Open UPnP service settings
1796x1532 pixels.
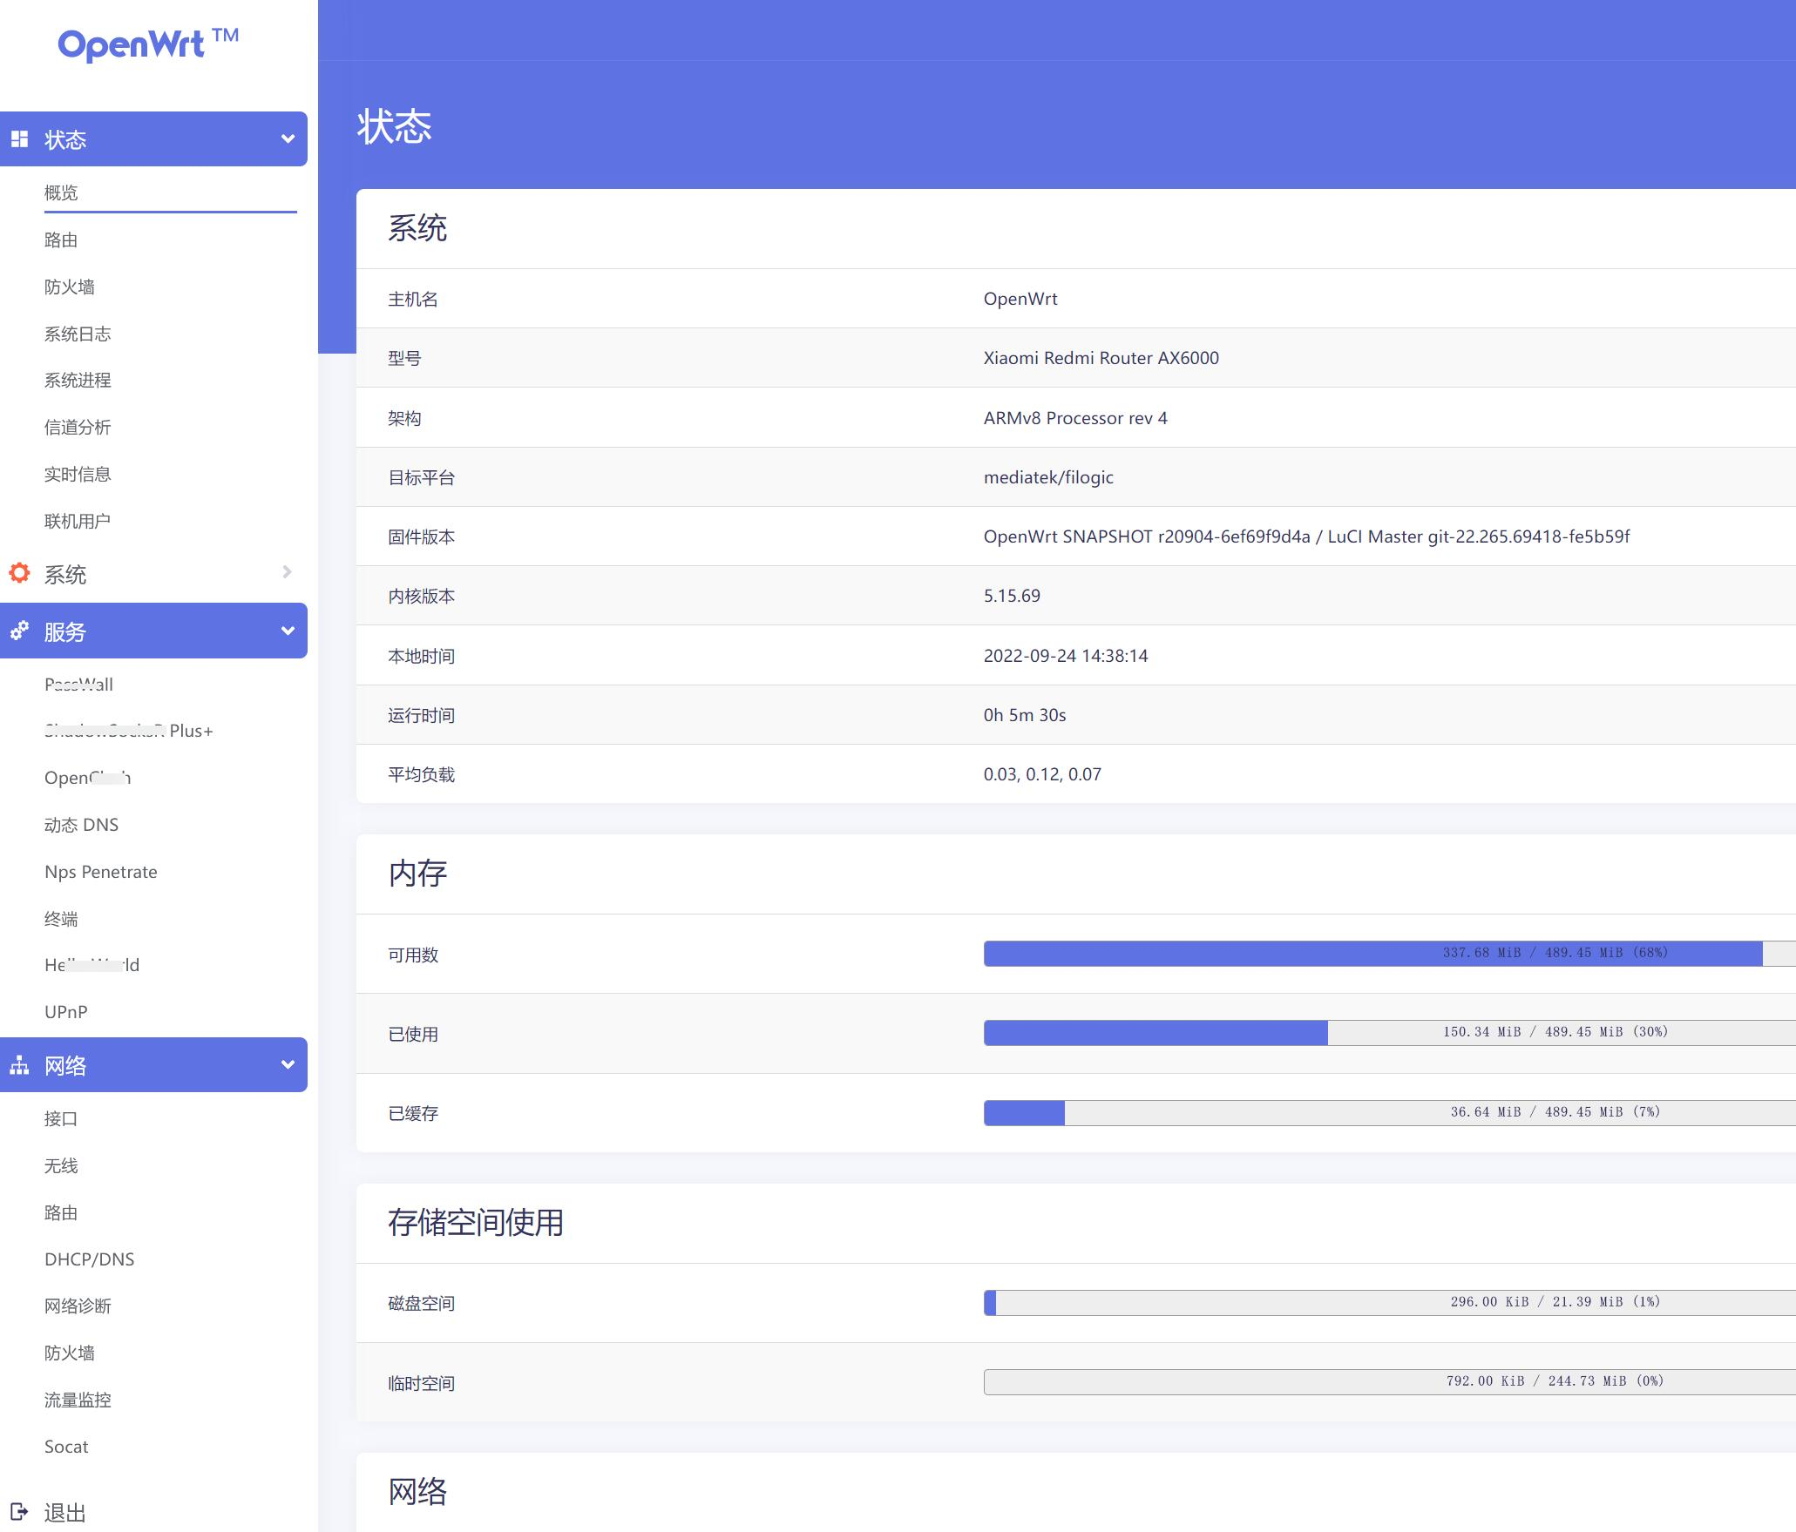66,1012
